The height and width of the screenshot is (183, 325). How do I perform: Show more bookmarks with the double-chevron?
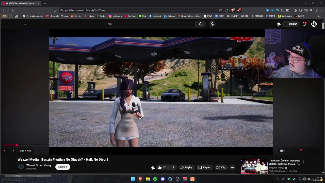coord(319,16)
